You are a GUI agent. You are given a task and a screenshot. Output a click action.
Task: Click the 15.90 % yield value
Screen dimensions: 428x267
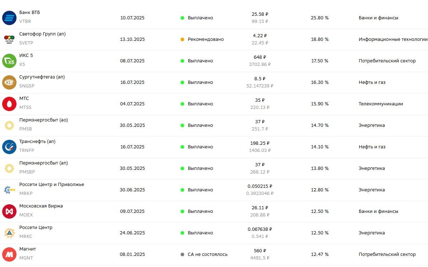(x=320, y=104)
